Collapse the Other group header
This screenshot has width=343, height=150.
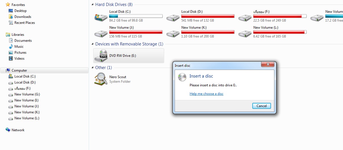click(93, 68)
